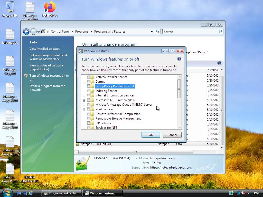This screenshot has width=263, height=197.
Task: Open recent pages dropdown next to Forward
Action: coord(39,32)
